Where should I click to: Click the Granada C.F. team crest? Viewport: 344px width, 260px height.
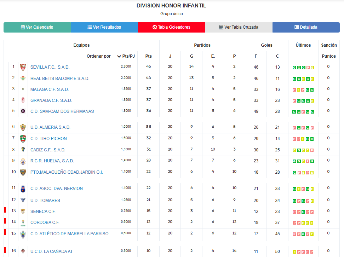23,100
